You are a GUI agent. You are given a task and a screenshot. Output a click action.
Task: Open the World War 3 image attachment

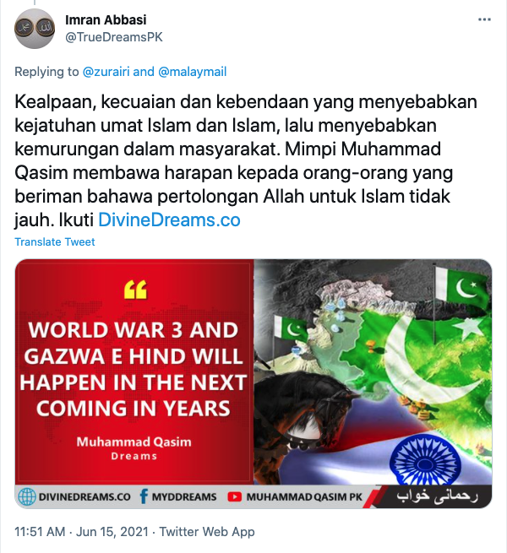pos(253,383)
